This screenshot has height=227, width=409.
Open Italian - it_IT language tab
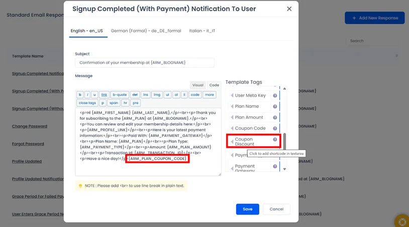[x=202, y=31]
